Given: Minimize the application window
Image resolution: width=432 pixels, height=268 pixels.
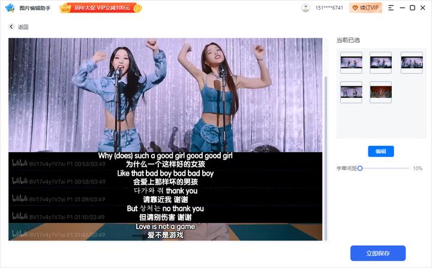Looking at the screenshot, I should coord(401,8).
